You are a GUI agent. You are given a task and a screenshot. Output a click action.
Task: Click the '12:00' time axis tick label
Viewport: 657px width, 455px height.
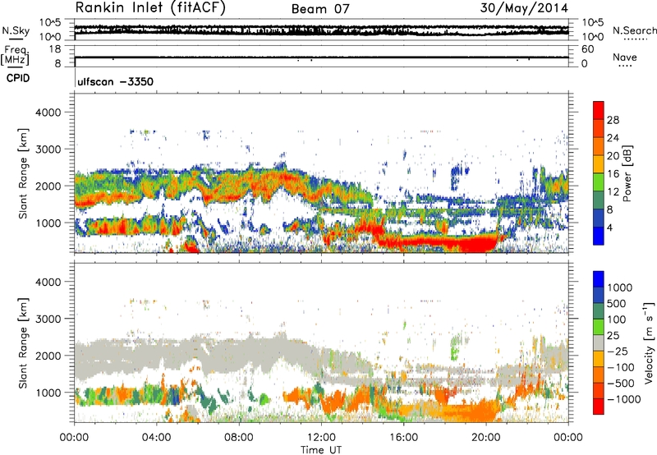click(321, 438)
